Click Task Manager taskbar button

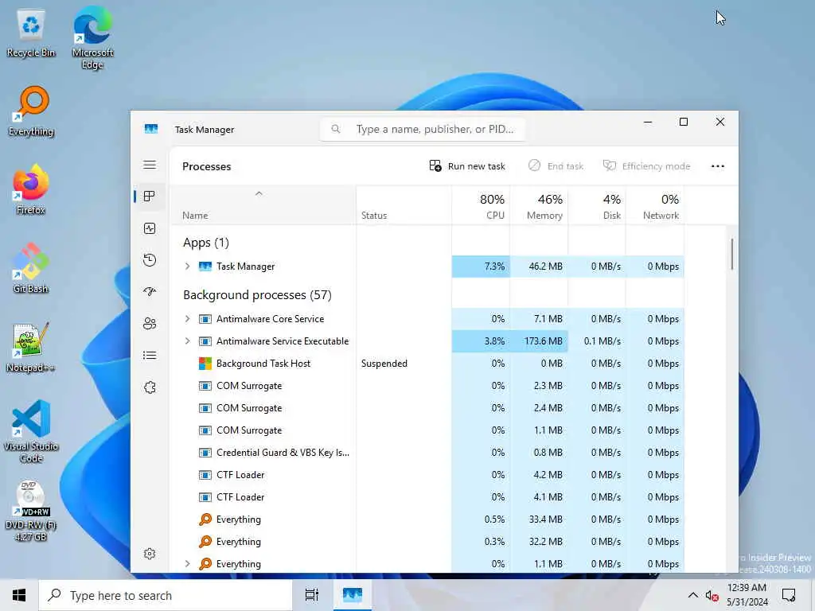(x=353, y=595)
